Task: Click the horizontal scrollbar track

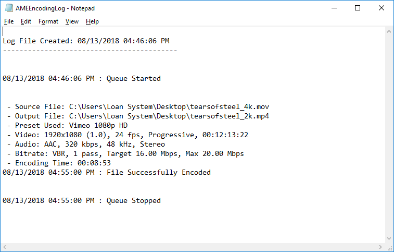Action: point(193,247)
